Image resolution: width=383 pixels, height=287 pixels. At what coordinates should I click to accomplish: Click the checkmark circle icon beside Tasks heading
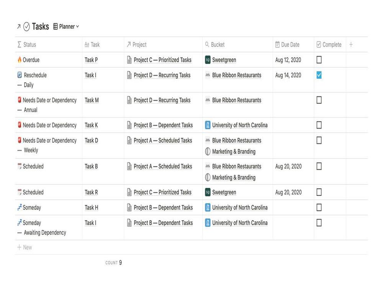27,26
